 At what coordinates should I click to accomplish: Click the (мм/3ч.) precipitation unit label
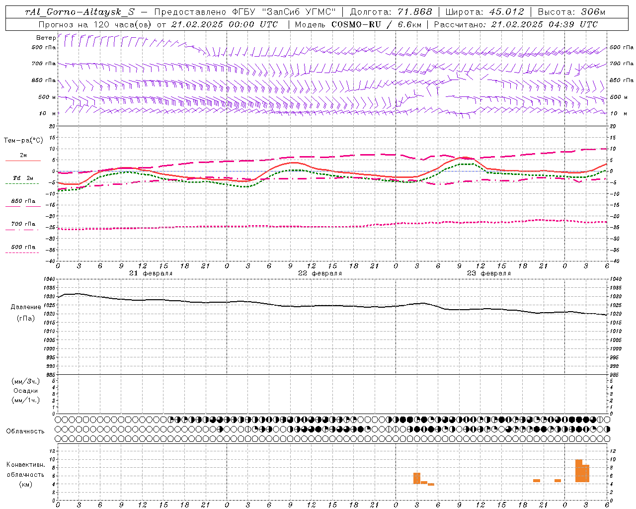[26, 381]
